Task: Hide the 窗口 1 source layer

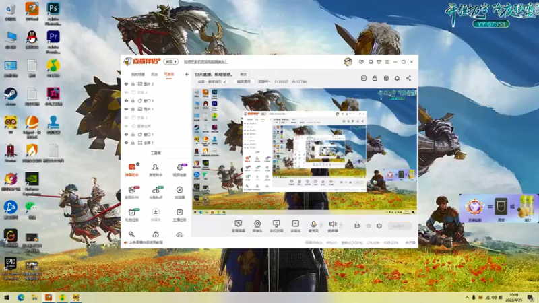Action: click(126, 134)
